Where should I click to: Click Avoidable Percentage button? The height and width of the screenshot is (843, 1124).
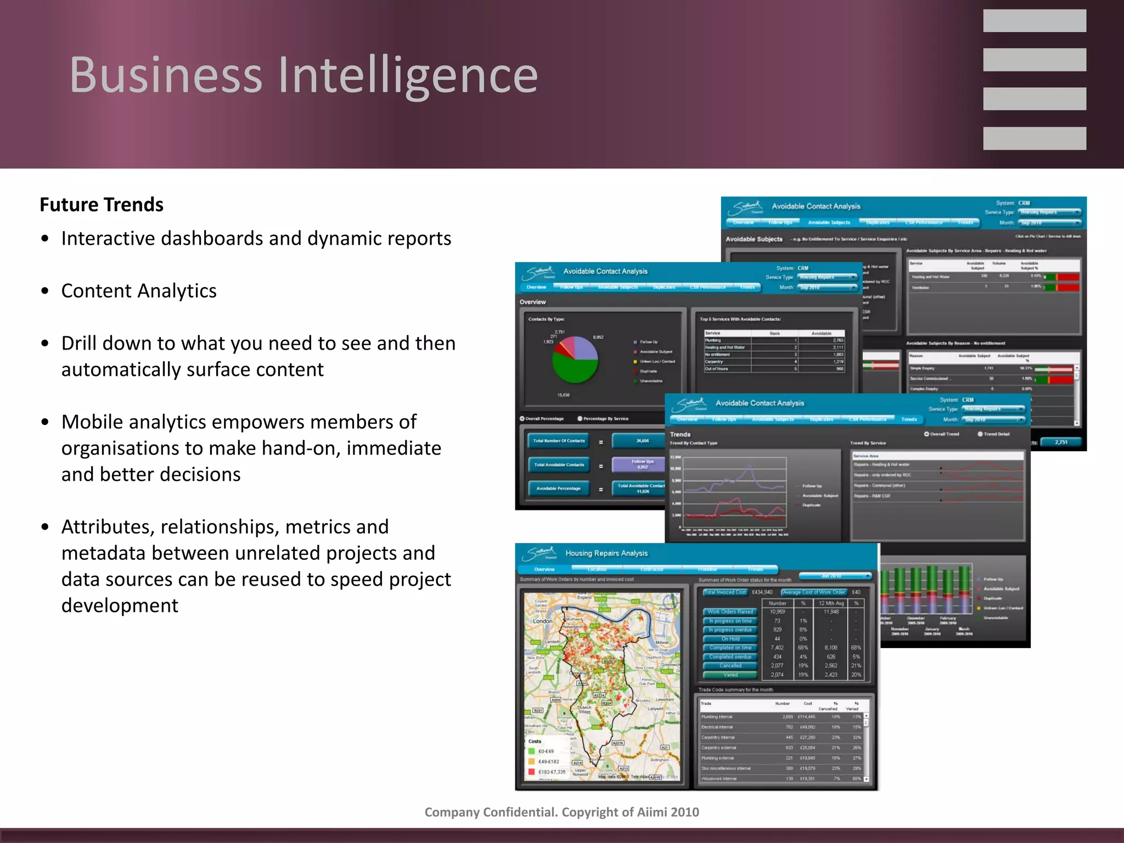point(559,488)
